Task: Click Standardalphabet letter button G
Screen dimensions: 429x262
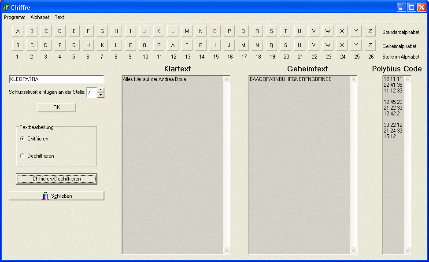Action: pyautogui.click(x=102, y=31)
